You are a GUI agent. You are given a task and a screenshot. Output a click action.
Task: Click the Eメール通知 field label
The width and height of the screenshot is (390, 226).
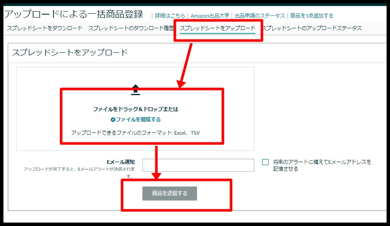(x=120, y=162)
